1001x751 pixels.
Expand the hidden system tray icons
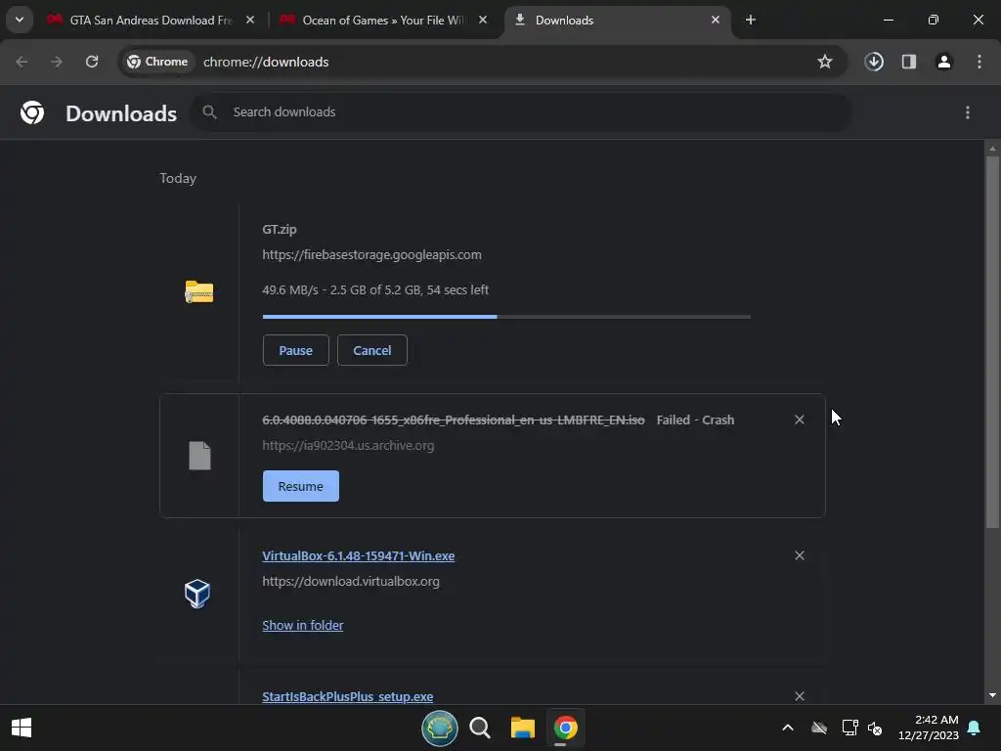coord(788,728)
